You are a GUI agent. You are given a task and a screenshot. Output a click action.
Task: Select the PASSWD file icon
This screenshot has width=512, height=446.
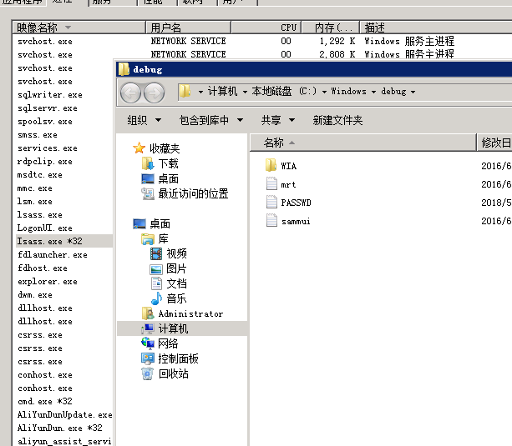tap(271, 202)
